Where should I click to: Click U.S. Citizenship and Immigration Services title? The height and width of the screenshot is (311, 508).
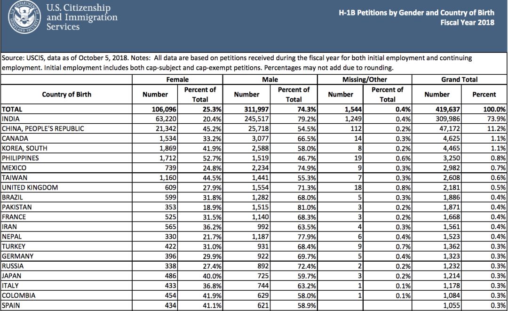coord(82,17)
